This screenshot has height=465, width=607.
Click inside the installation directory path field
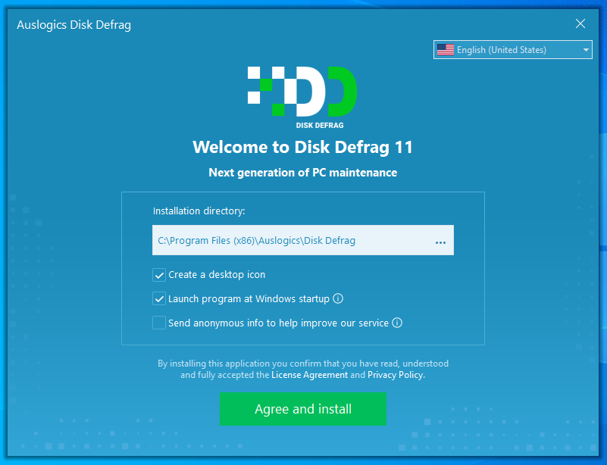coord(288,241)
